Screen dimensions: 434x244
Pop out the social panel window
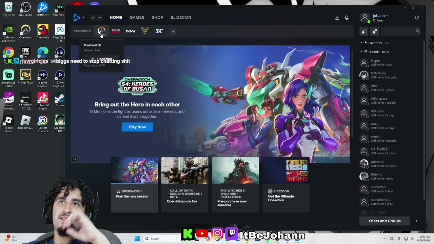pos(417,18)
